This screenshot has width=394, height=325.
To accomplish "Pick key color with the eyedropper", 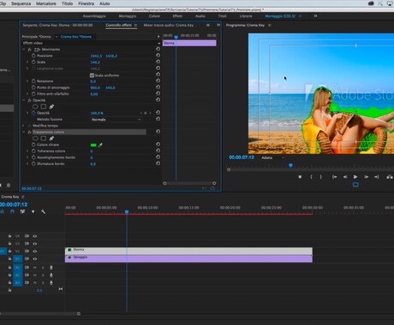I will (x=100, y=145).
